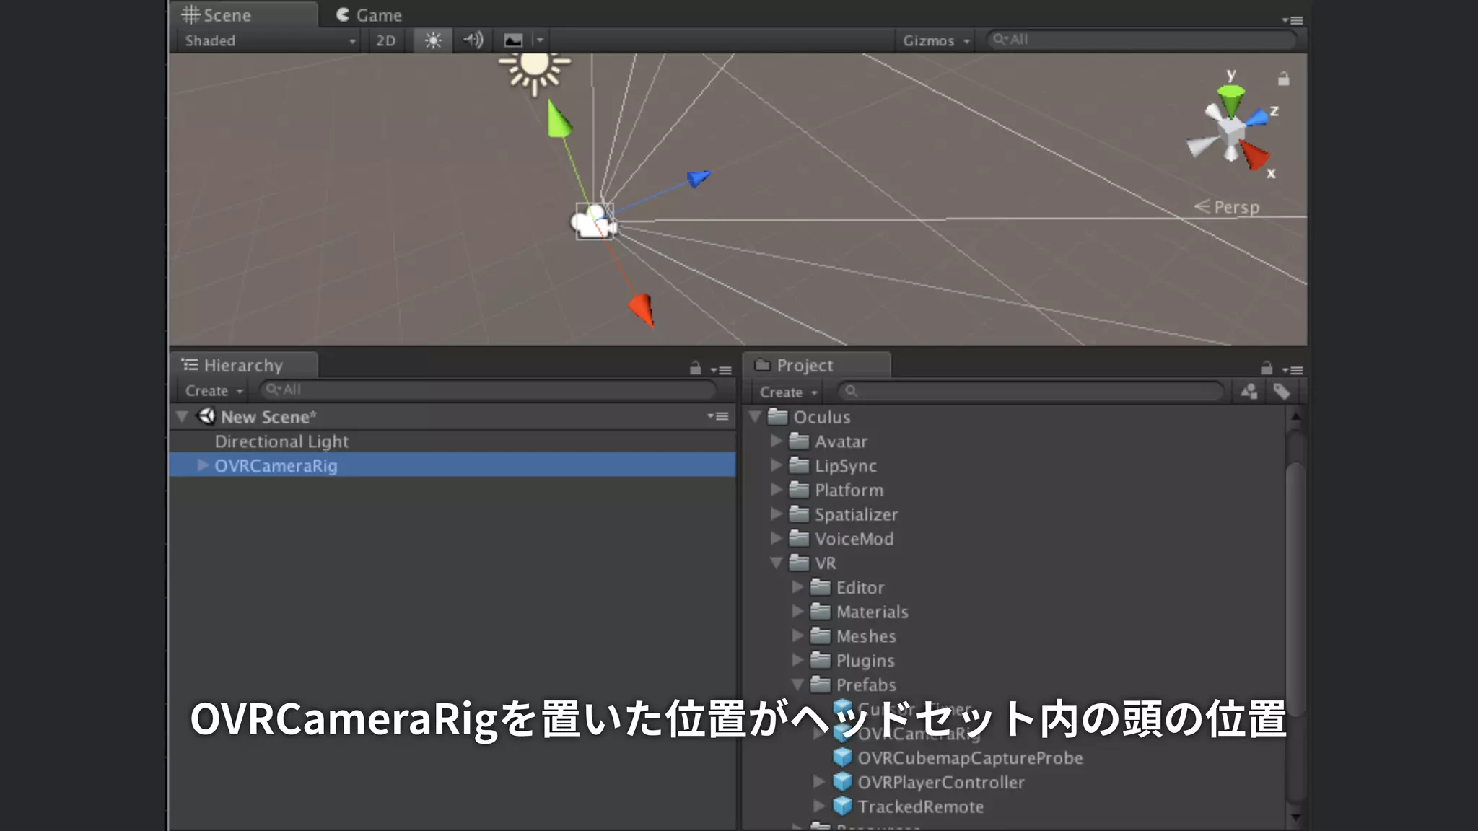Toggle scene effects image icon

[x=513, y=40]
